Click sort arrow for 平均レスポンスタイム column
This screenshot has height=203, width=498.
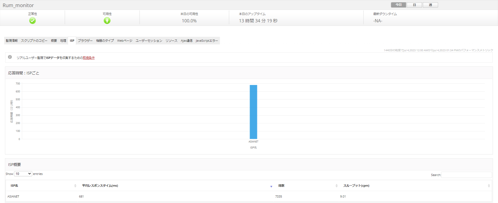(271, 186)
